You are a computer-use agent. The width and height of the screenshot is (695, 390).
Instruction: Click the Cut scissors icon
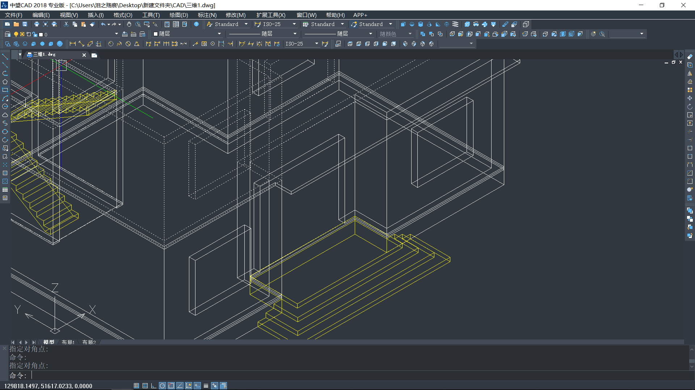(x=66, y=24)
